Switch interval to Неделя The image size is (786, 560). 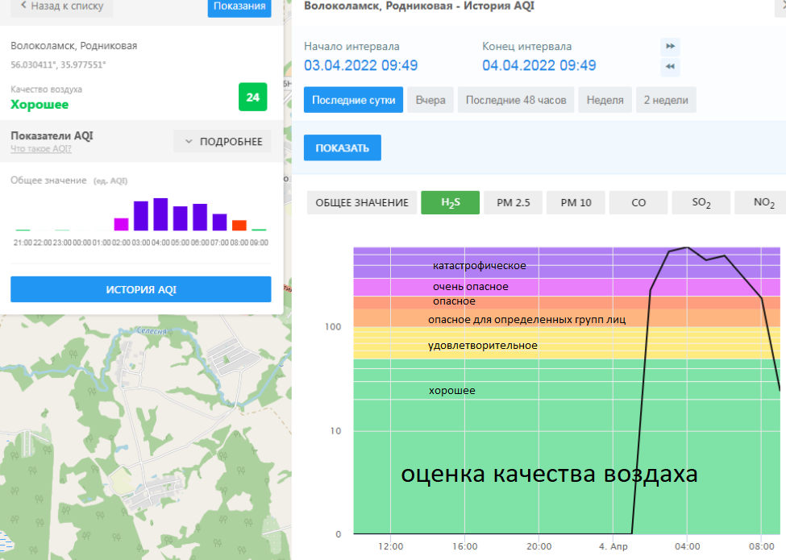(605, 101)
